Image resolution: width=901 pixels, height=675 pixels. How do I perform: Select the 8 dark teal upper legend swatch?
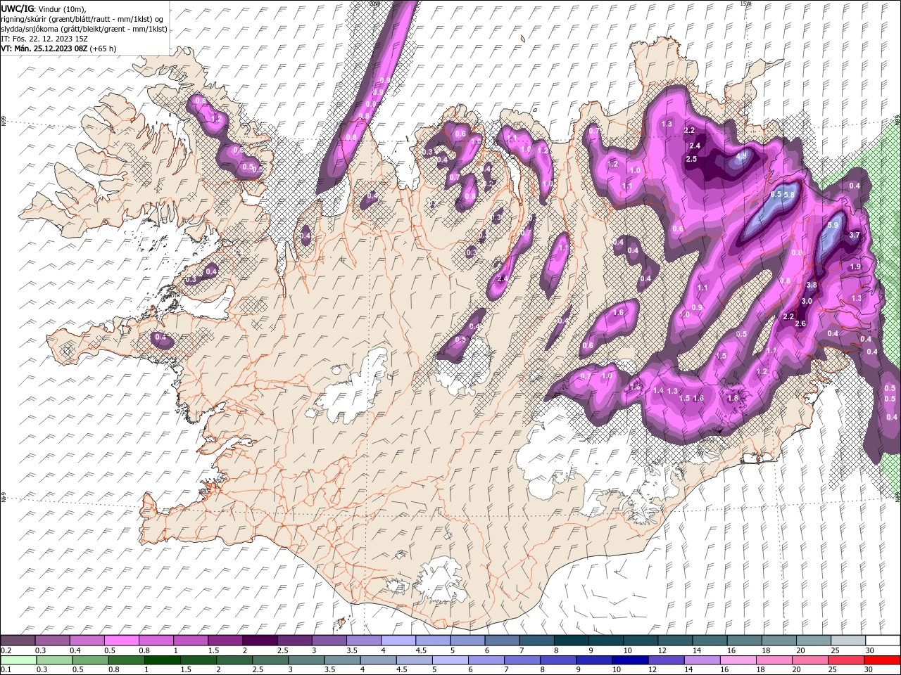tap(571, 641)
